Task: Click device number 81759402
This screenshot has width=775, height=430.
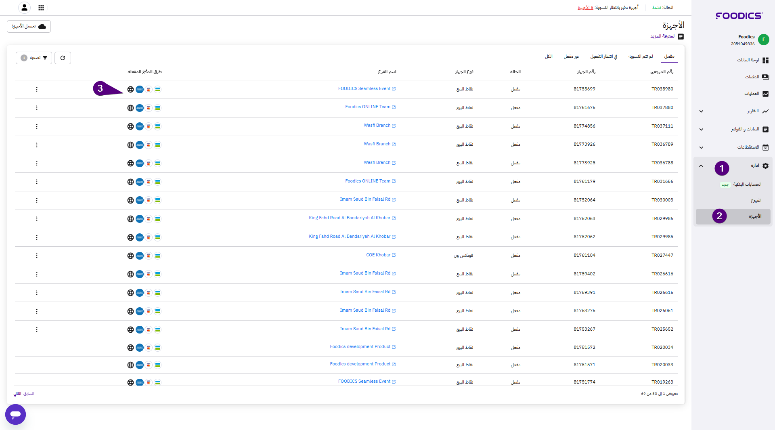Action: (584, 274)
